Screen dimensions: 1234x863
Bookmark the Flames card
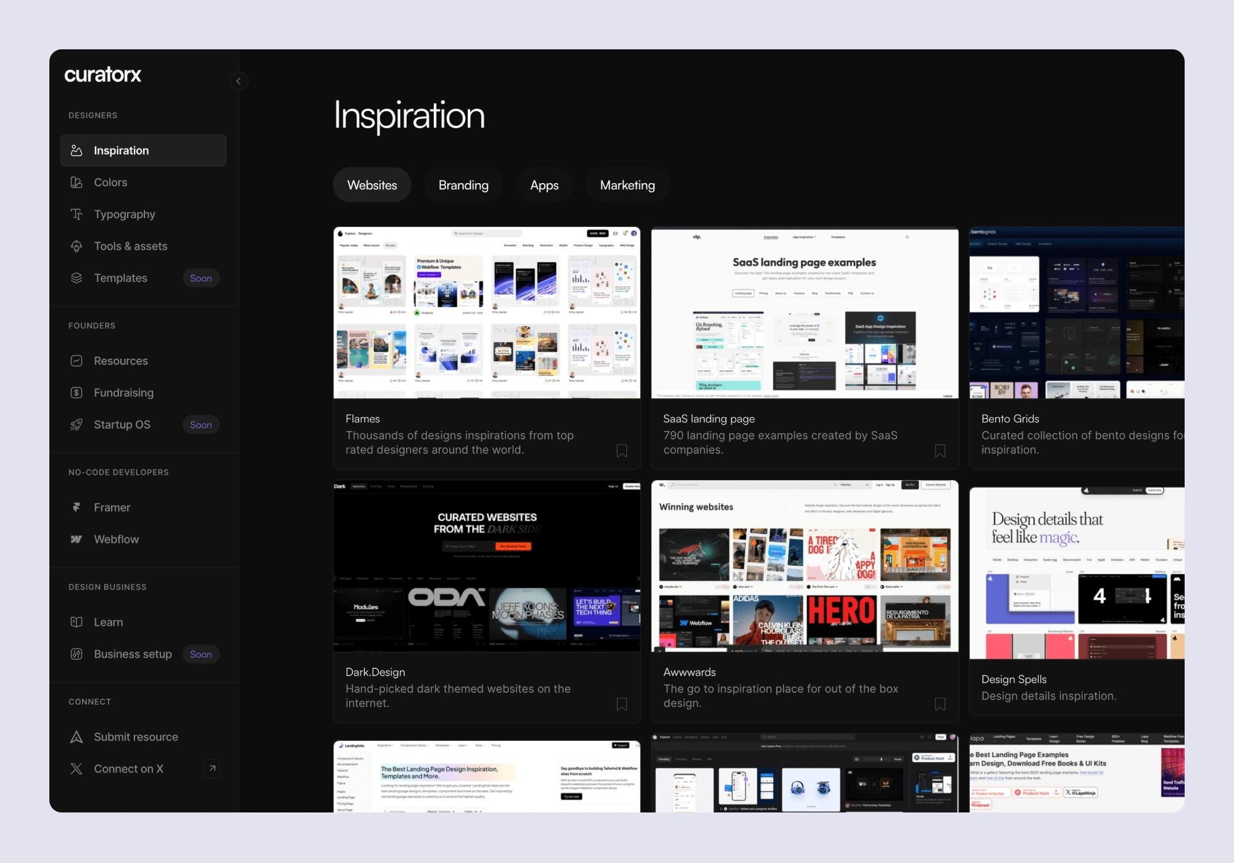(x=622, y=451)
